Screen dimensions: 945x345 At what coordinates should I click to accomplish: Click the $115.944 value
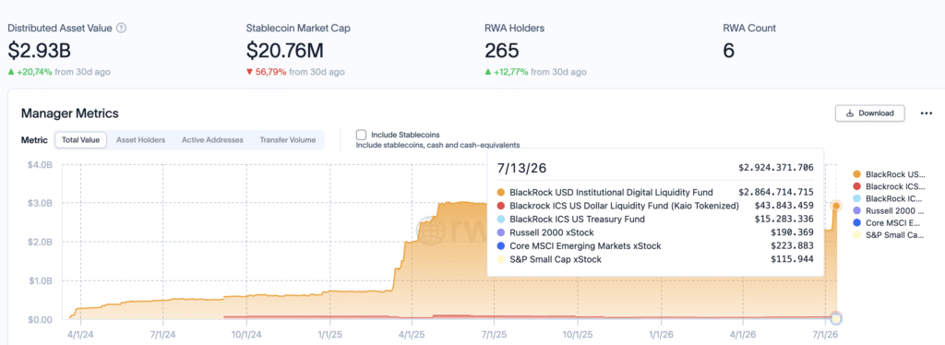[792, 259]
